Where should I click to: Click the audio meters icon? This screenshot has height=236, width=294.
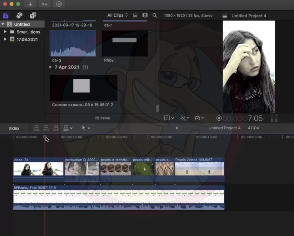pyautogui.click(x=274, y=118)
